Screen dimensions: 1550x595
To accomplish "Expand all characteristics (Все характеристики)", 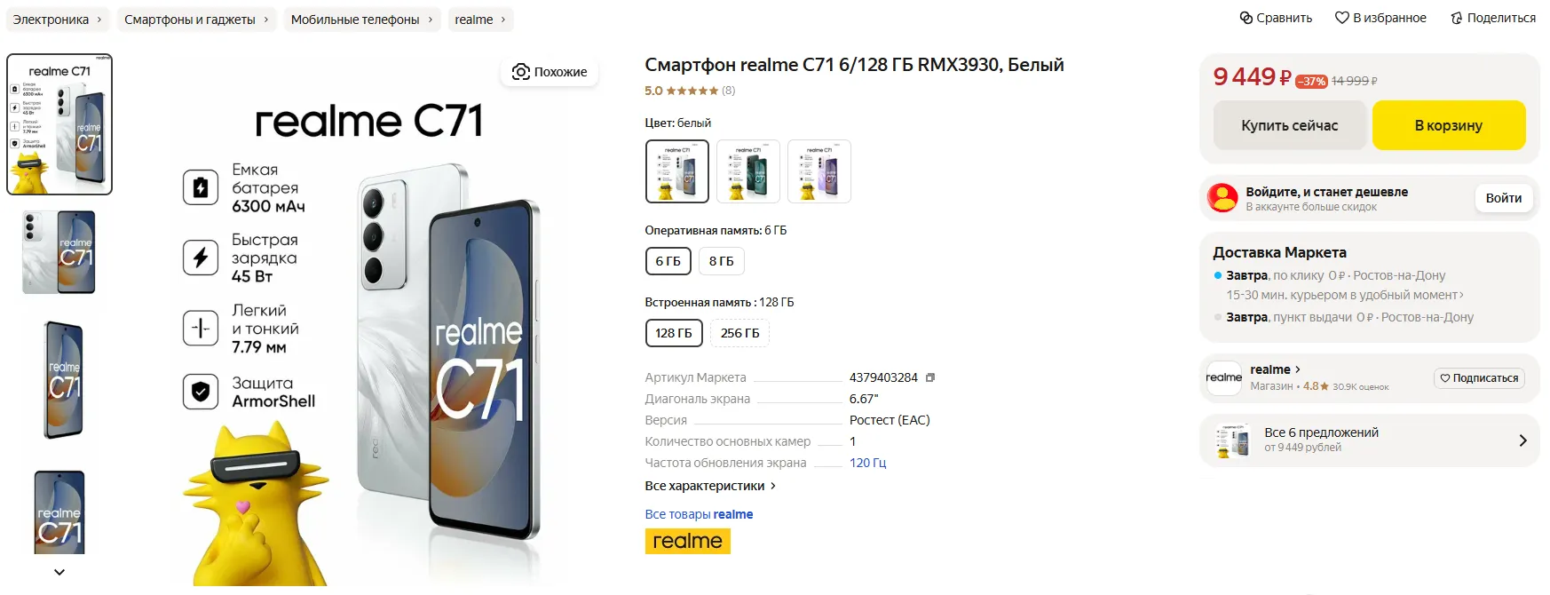I will 710,486.
